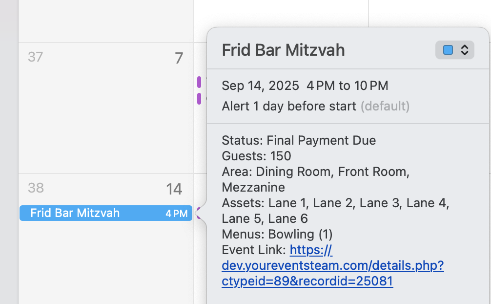
Task: Open the calendar color picker dropdown
Action: 454,50
